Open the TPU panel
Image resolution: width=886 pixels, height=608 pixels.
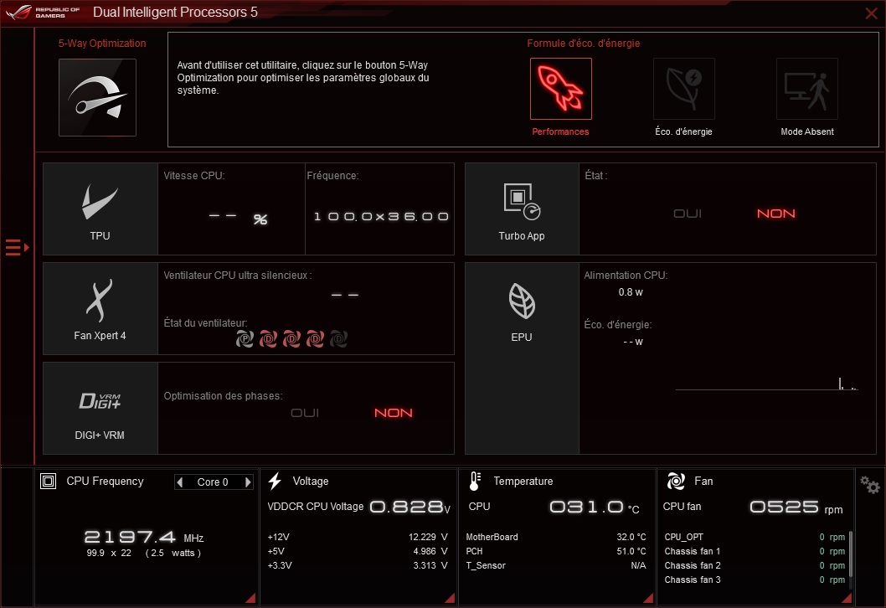(x=100, y=209)
